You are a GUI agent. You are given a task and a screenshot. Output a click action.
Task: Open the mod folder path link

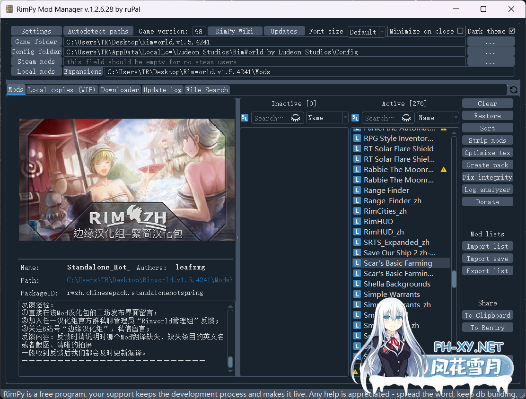[149, 280]
